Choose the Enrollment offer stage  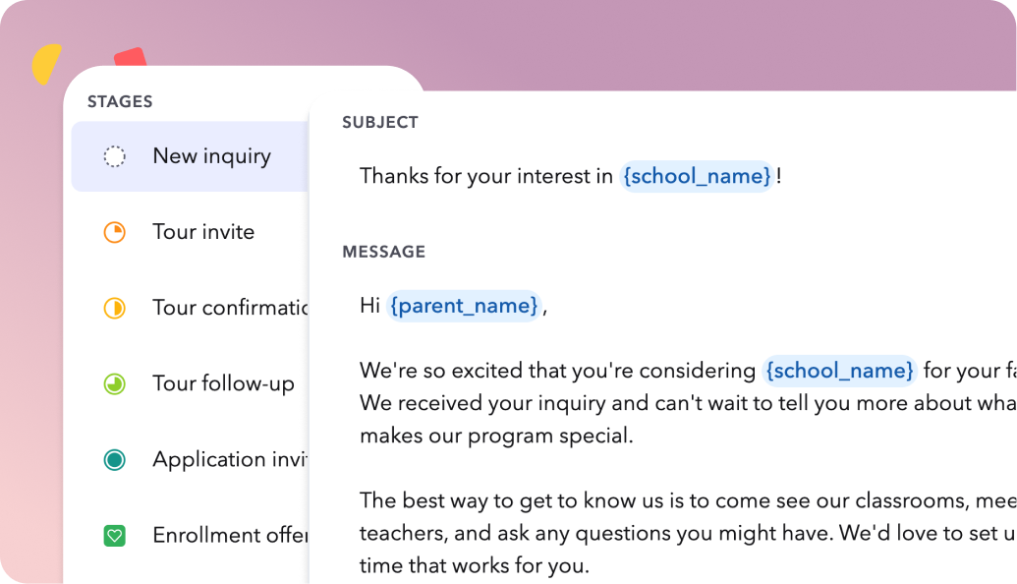coord(190,536)
